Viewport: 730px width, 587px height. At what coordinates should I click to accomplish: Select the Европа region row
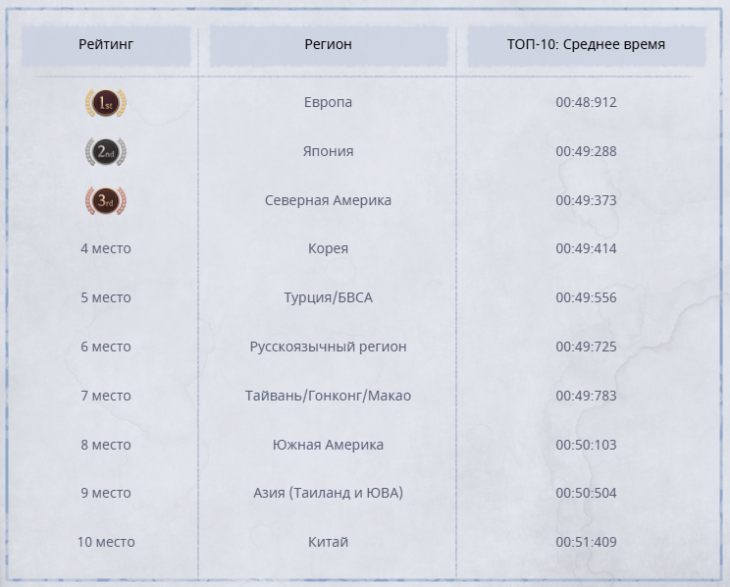tap(328, 102)
